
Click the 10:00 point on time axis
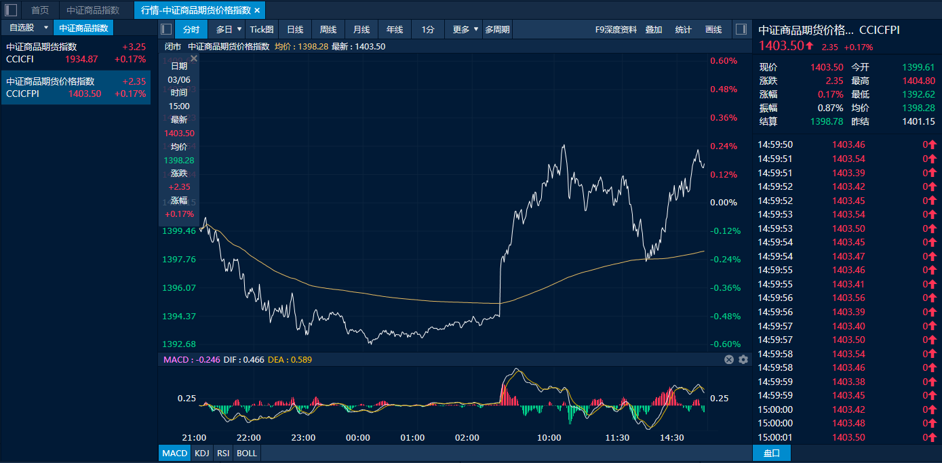click(549, 437)
